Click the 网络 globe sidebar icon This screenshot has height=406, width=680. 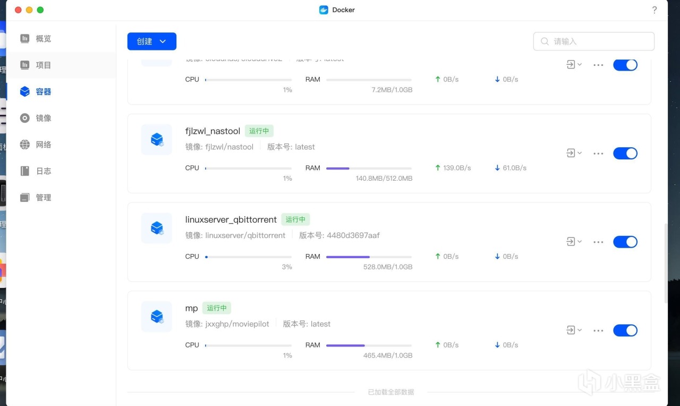click(25, 145)
